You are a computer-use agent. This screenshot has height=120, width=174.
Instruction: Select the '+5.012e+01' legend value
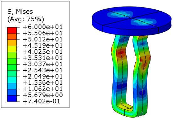click(43, 39)
